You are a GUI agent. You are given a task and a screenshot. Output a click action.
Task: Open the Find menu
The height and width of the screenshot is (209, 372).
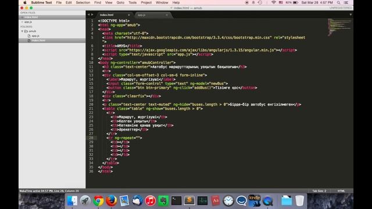(98, 2)
